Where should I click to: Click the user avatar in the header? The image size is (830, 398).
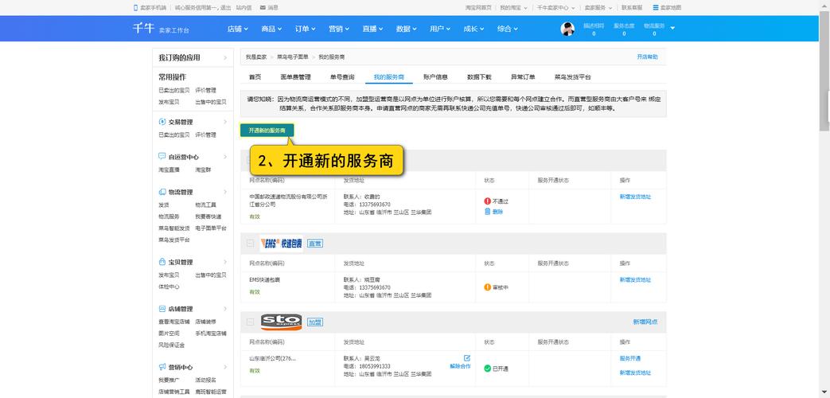click(x=567, y=29)
